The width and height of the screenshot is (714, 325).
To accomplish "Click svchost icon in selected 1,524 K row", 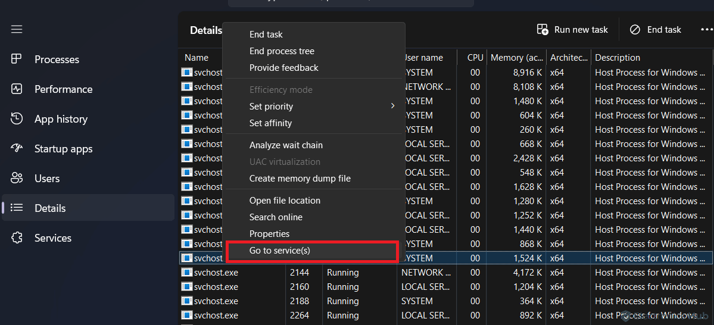I will 187,258.
